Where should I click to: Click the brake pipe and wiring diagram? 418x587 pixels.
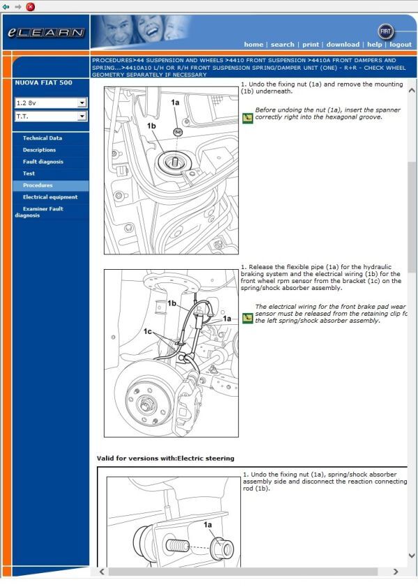[x=171, y=353]
